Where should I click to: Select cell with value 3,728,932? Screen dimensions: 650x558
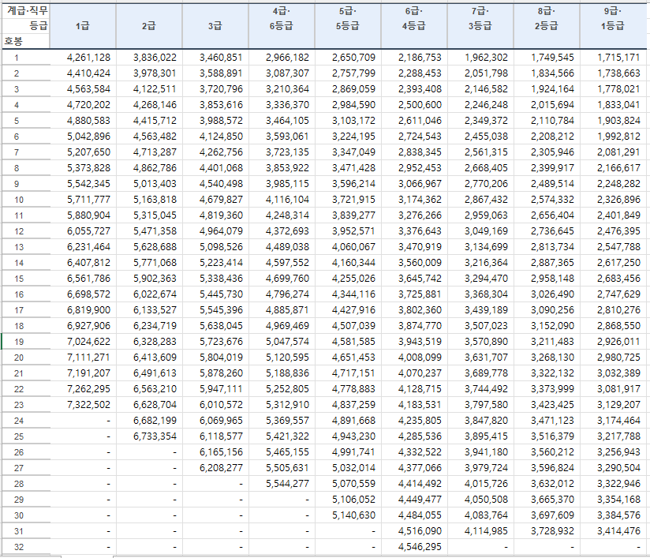(x=547, y=530)
